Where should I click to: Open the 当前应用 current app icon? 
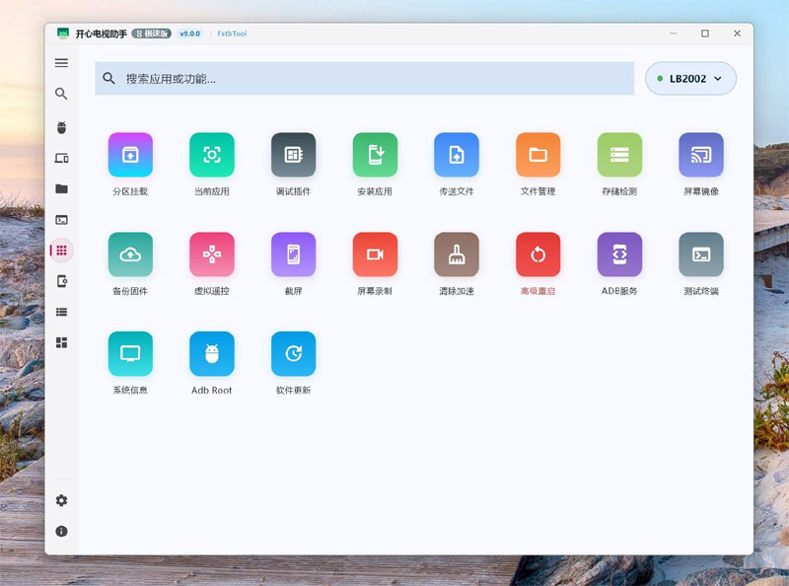(212, 155)
